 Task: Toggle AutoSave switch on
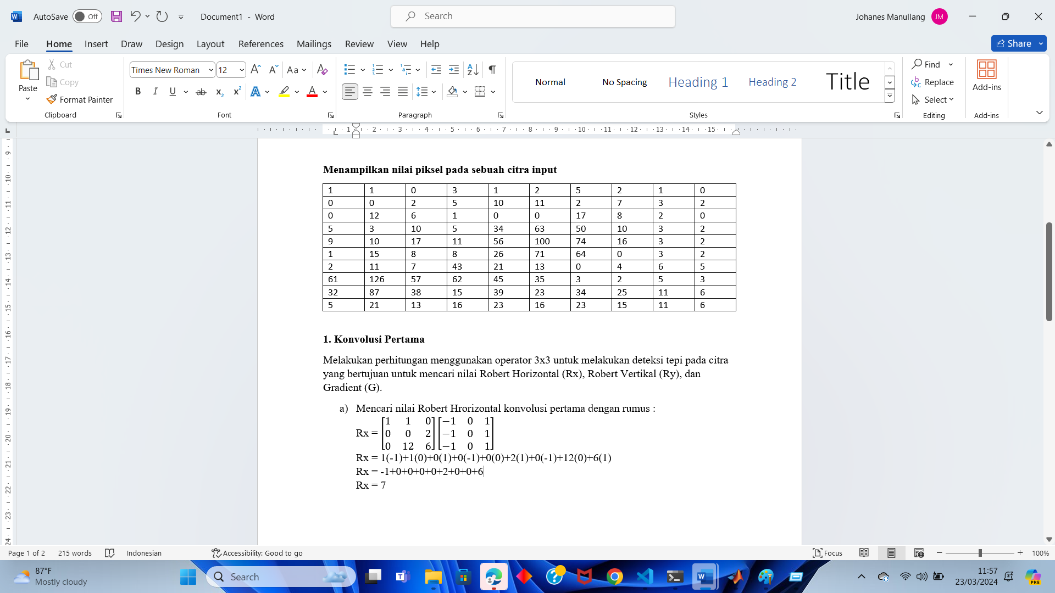(x=87, y=16)
